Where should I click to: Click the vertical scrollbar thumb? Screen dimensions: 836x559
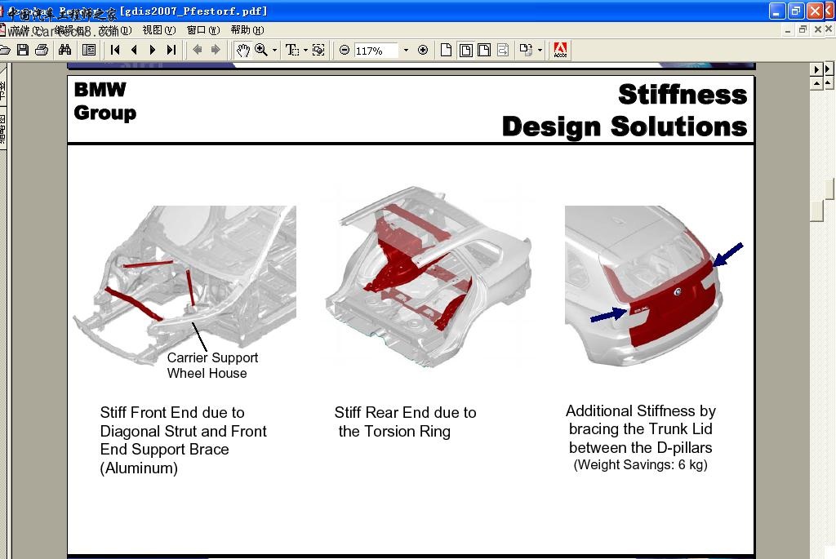tap(816, 211)
